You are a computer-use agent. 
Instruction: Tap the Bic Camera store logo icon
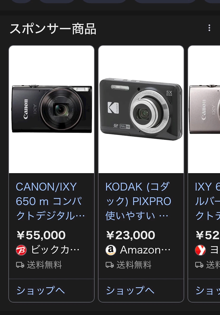coord(21,250)
